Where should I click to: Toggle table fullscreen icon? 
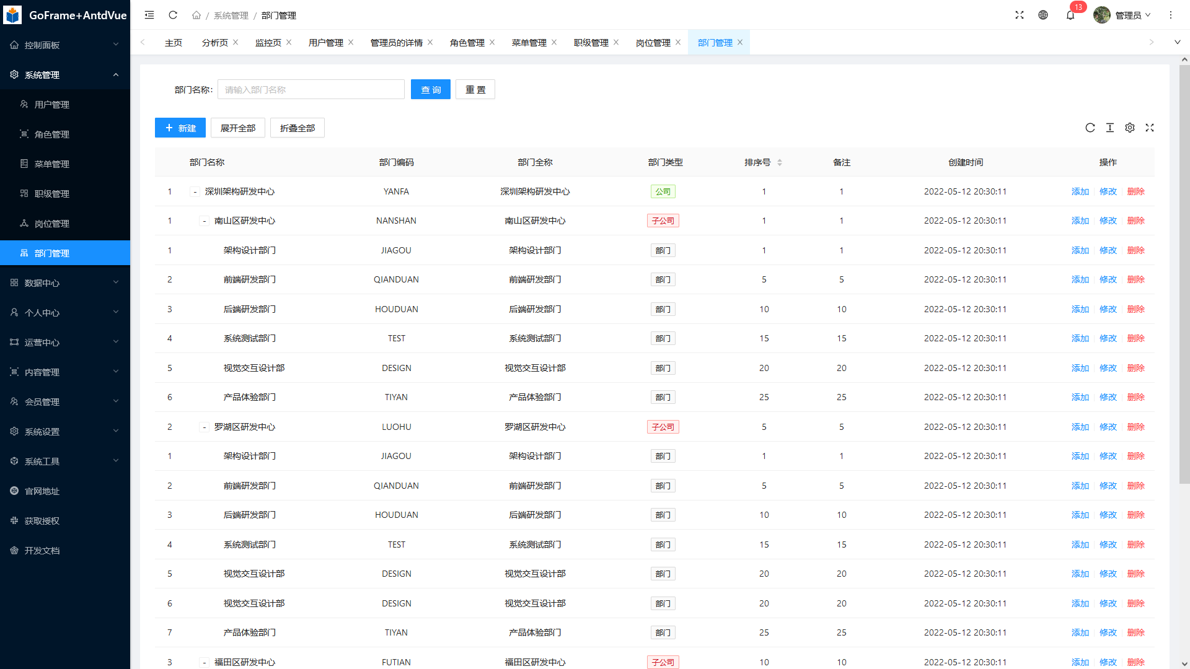coord(1150,128)
